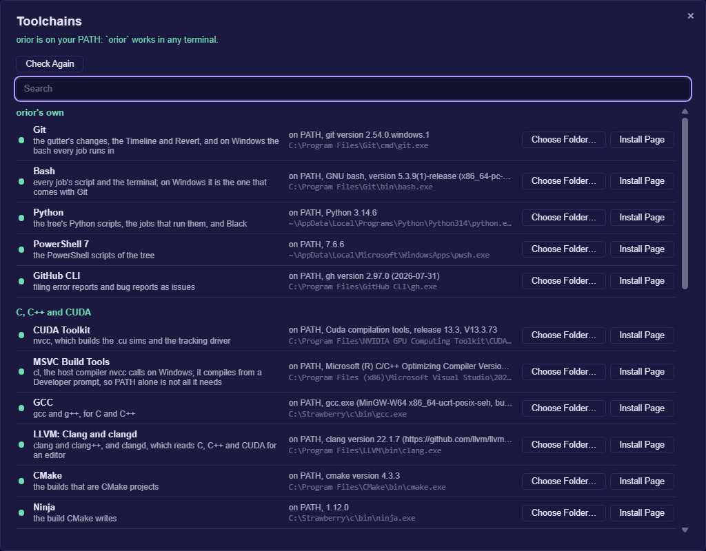Click the green status dot for PowerShell 7
Viewport: 706px width, 551px height.
[21, 249]
